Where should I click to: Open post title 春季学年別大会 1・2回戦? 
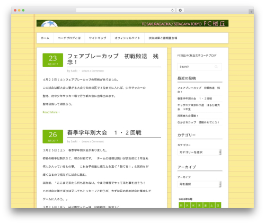[104, 133]
